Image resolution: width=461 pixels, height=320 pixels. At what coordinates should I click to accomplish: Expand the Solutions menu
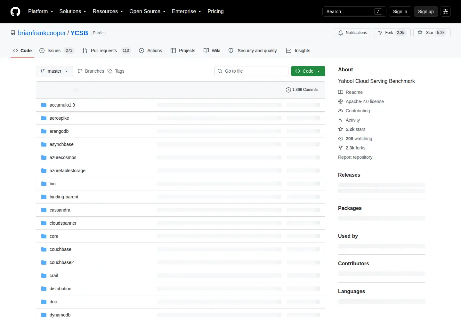[x=73, y=12]
